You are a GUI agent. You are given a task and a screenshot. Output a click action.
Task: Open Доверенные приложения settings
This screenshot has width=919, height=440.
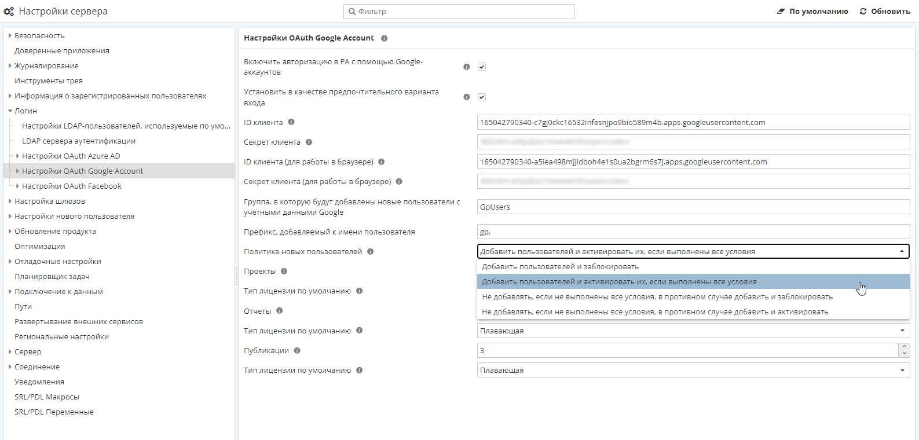click(x=62, y=51)
